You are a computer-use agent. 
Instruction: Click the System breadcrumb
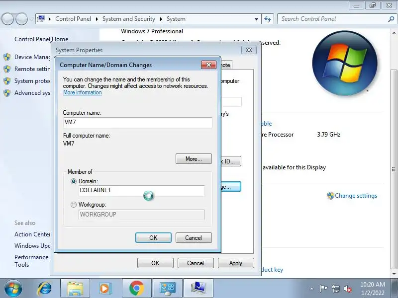[176, 19]
